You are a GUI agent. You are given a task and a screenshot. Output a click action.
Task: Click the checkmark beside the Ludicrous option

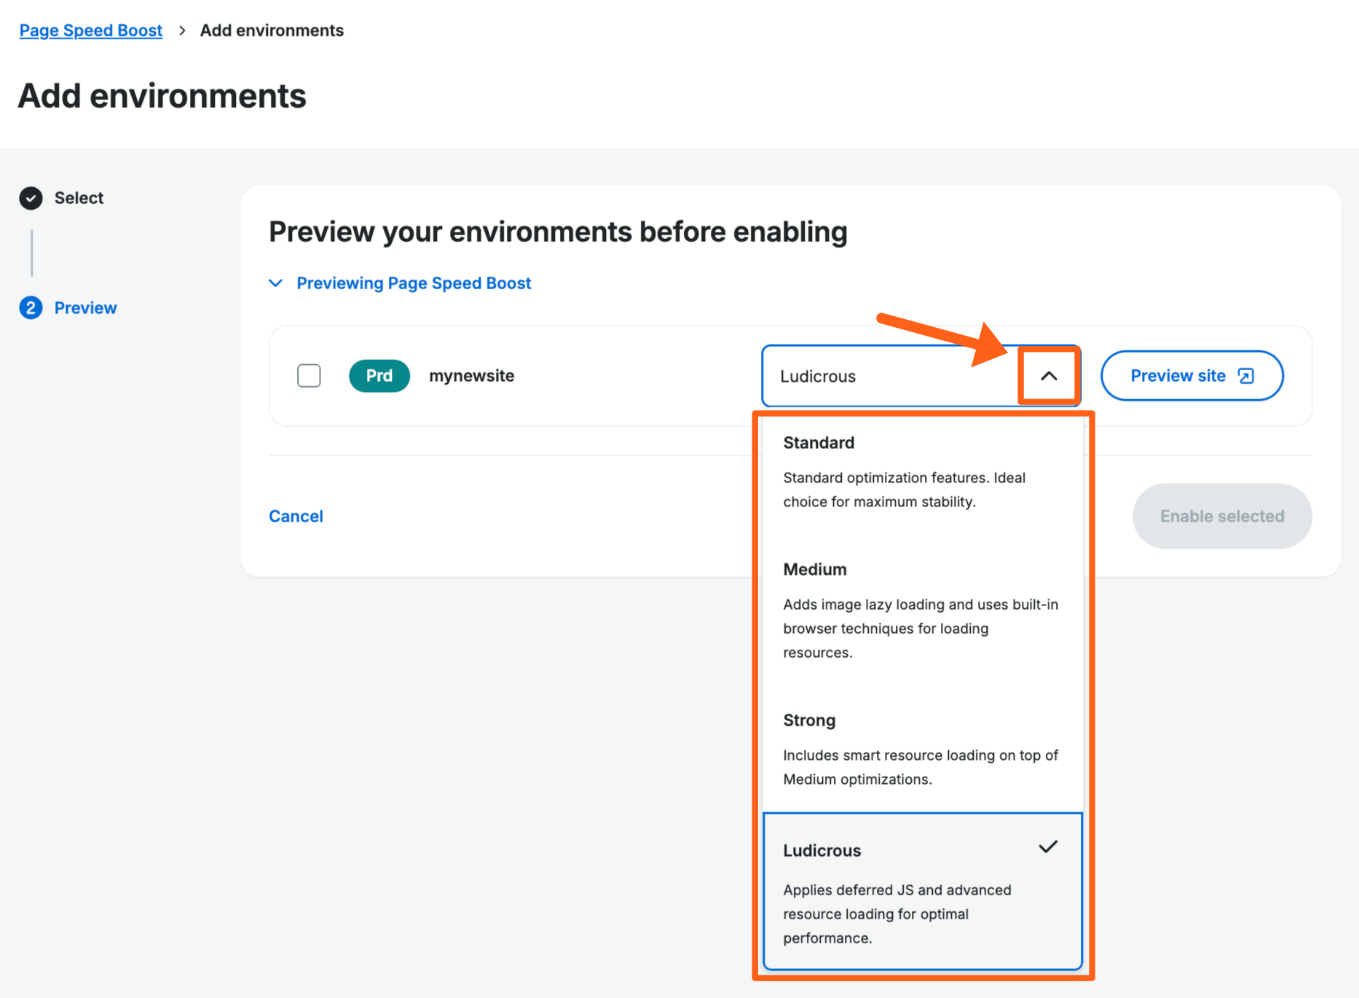point(1049,846)
